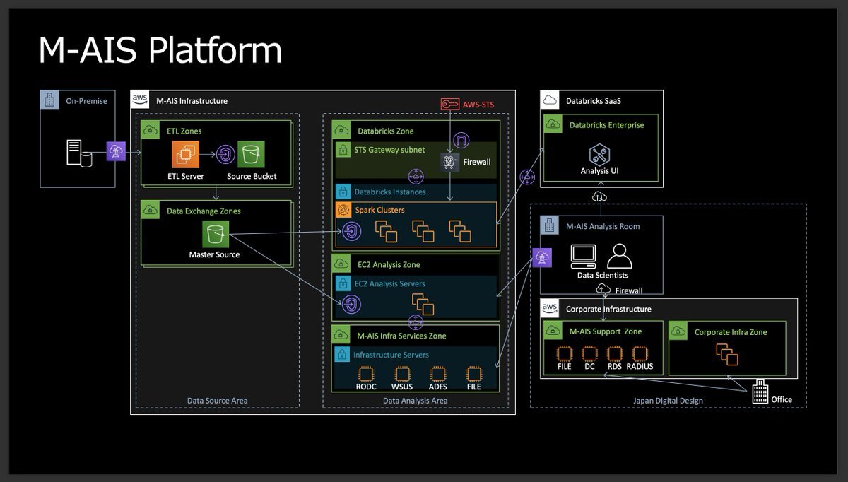848x482 pixels.
Task: Select the FILE chip icon in M-AIS Support Zone
Action: (565, 353)
